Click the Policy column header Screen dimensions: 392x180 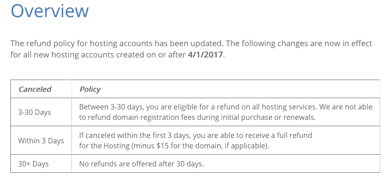[x=90, y=89]
